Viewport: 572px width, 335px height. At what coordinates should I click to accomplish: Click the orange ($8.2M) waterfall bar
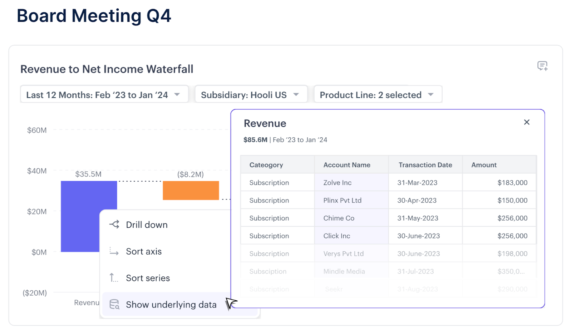[x=191, y=190]
